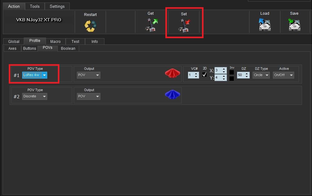The image size is (312, 196).
Task: Click the Load disk icon
Action: pyautogui.click(x=265, y=24)
